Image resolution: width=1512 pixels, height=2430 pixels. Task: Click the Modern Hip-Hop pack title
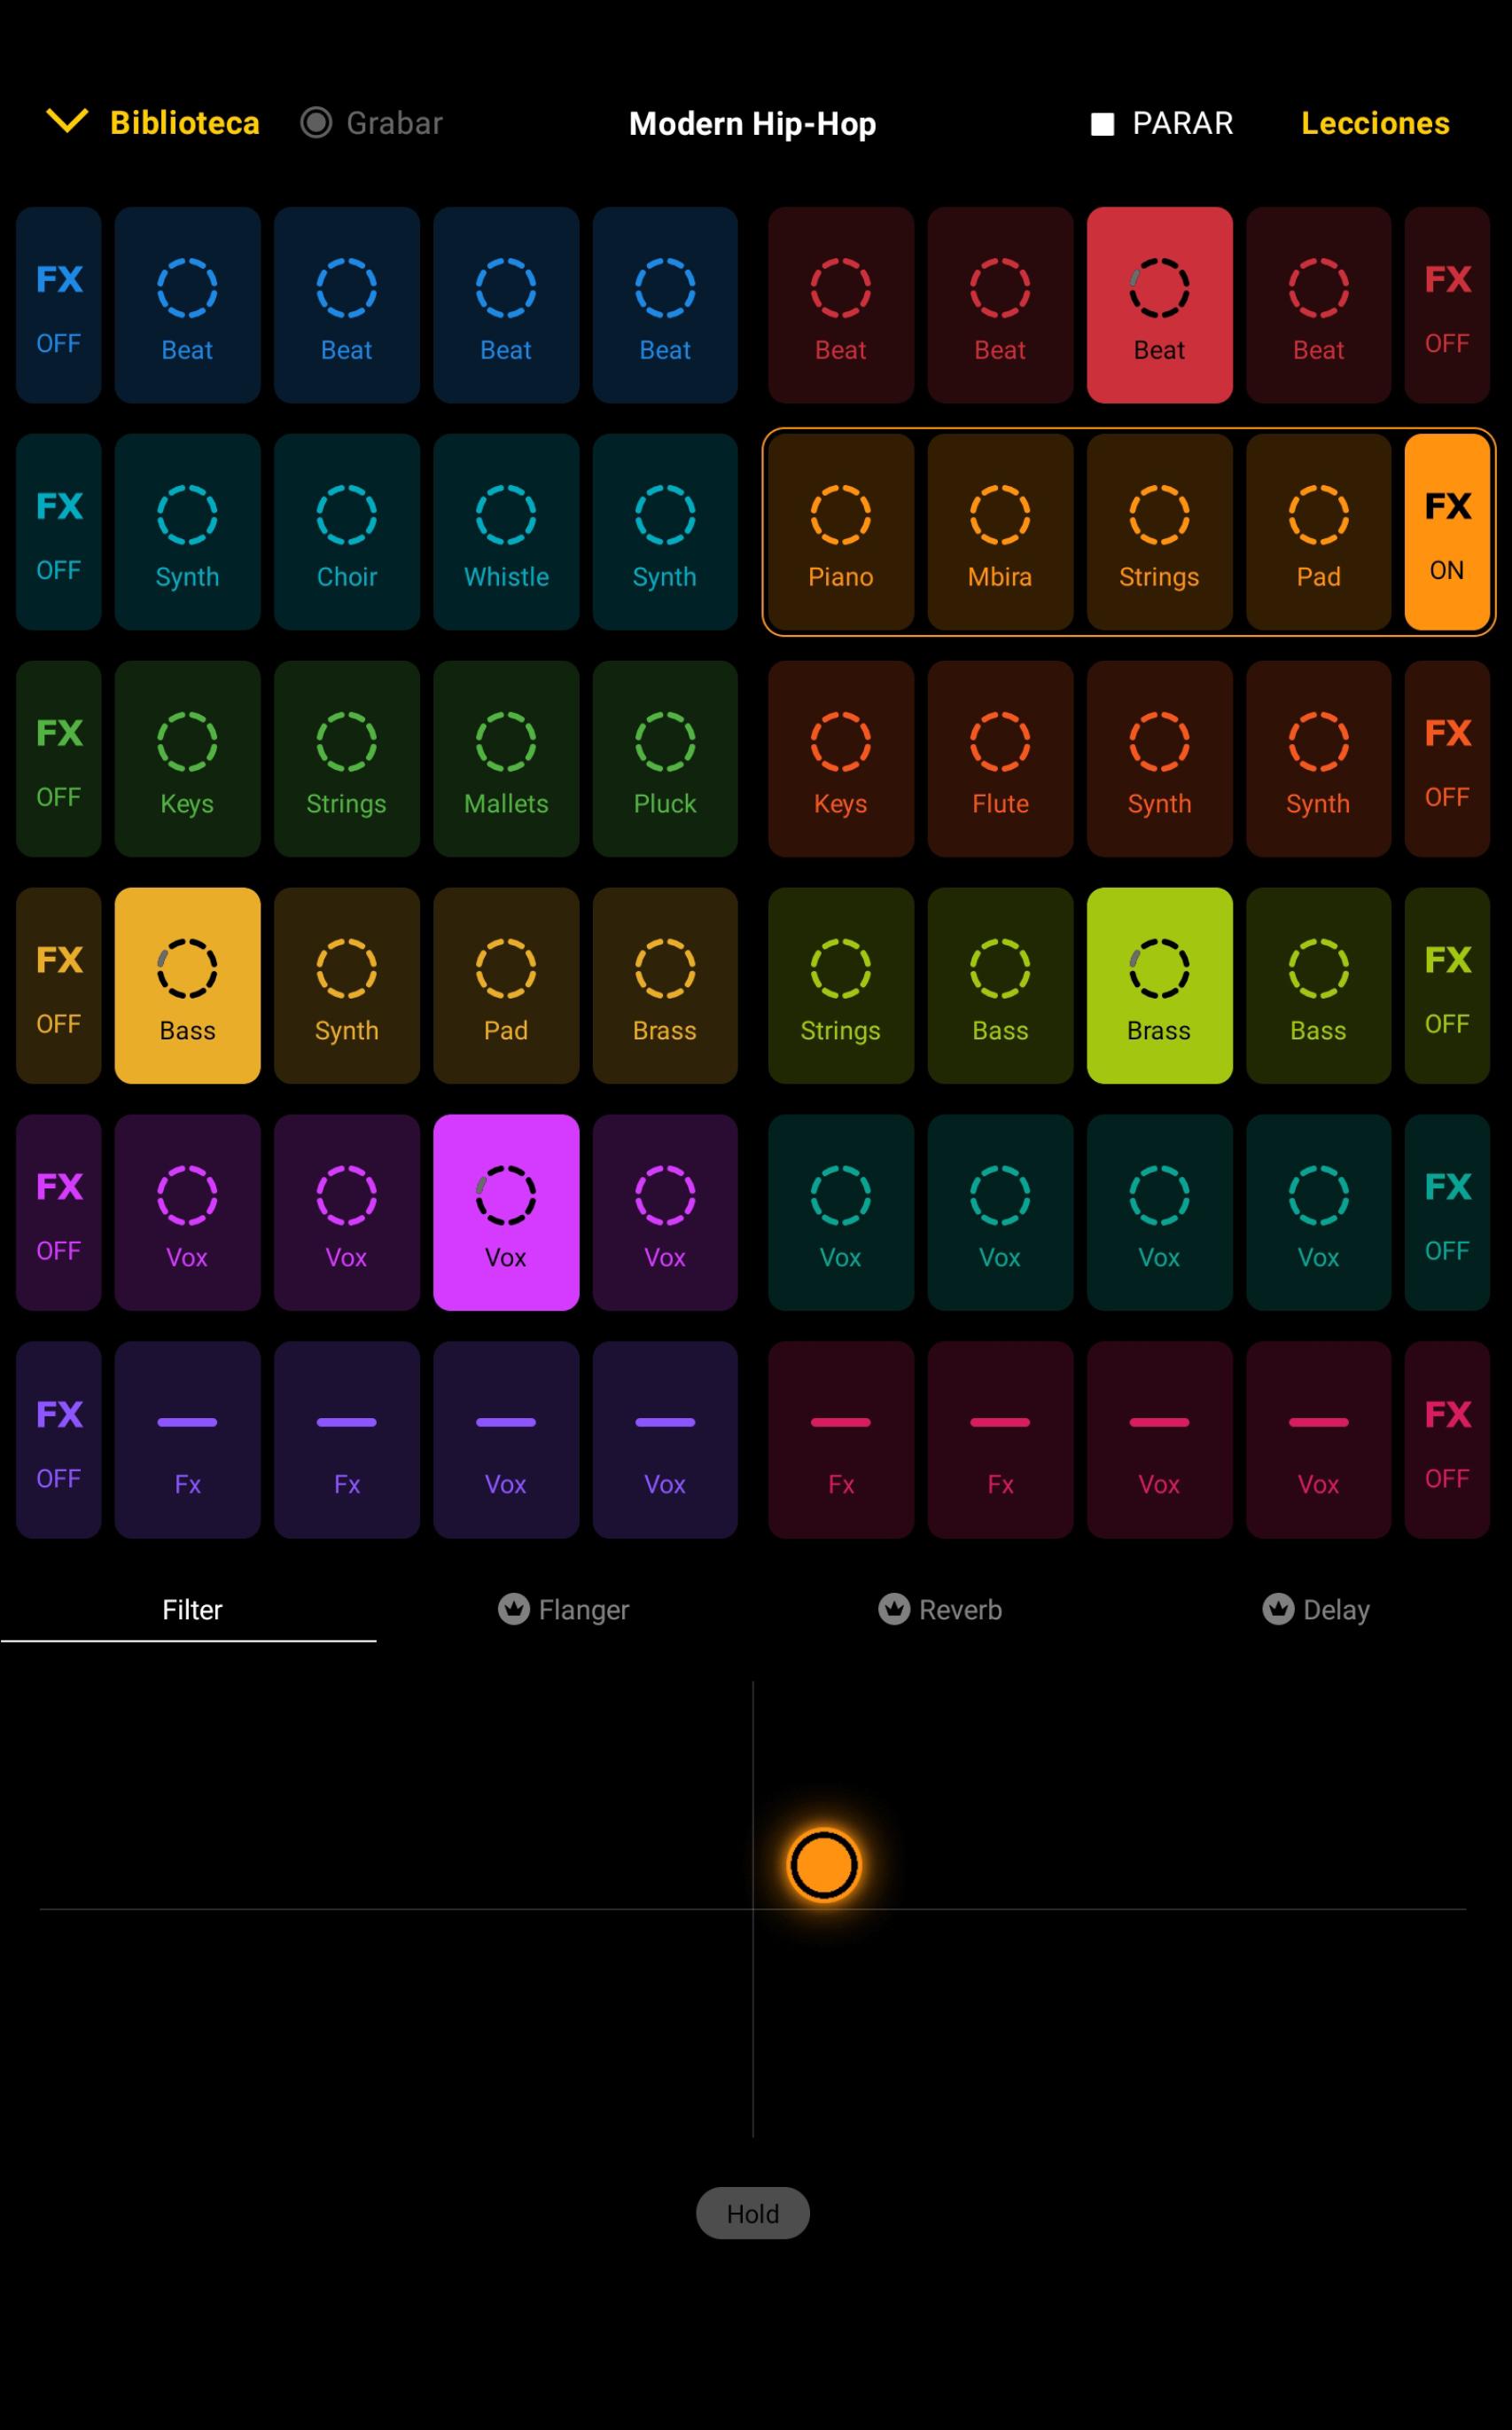[752, 123]
